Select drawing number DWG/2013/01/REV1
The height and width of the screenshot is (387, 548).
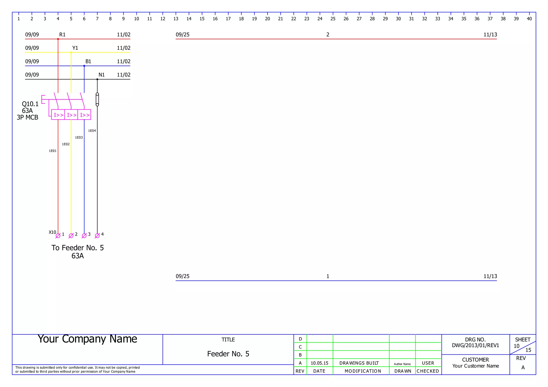475,345
